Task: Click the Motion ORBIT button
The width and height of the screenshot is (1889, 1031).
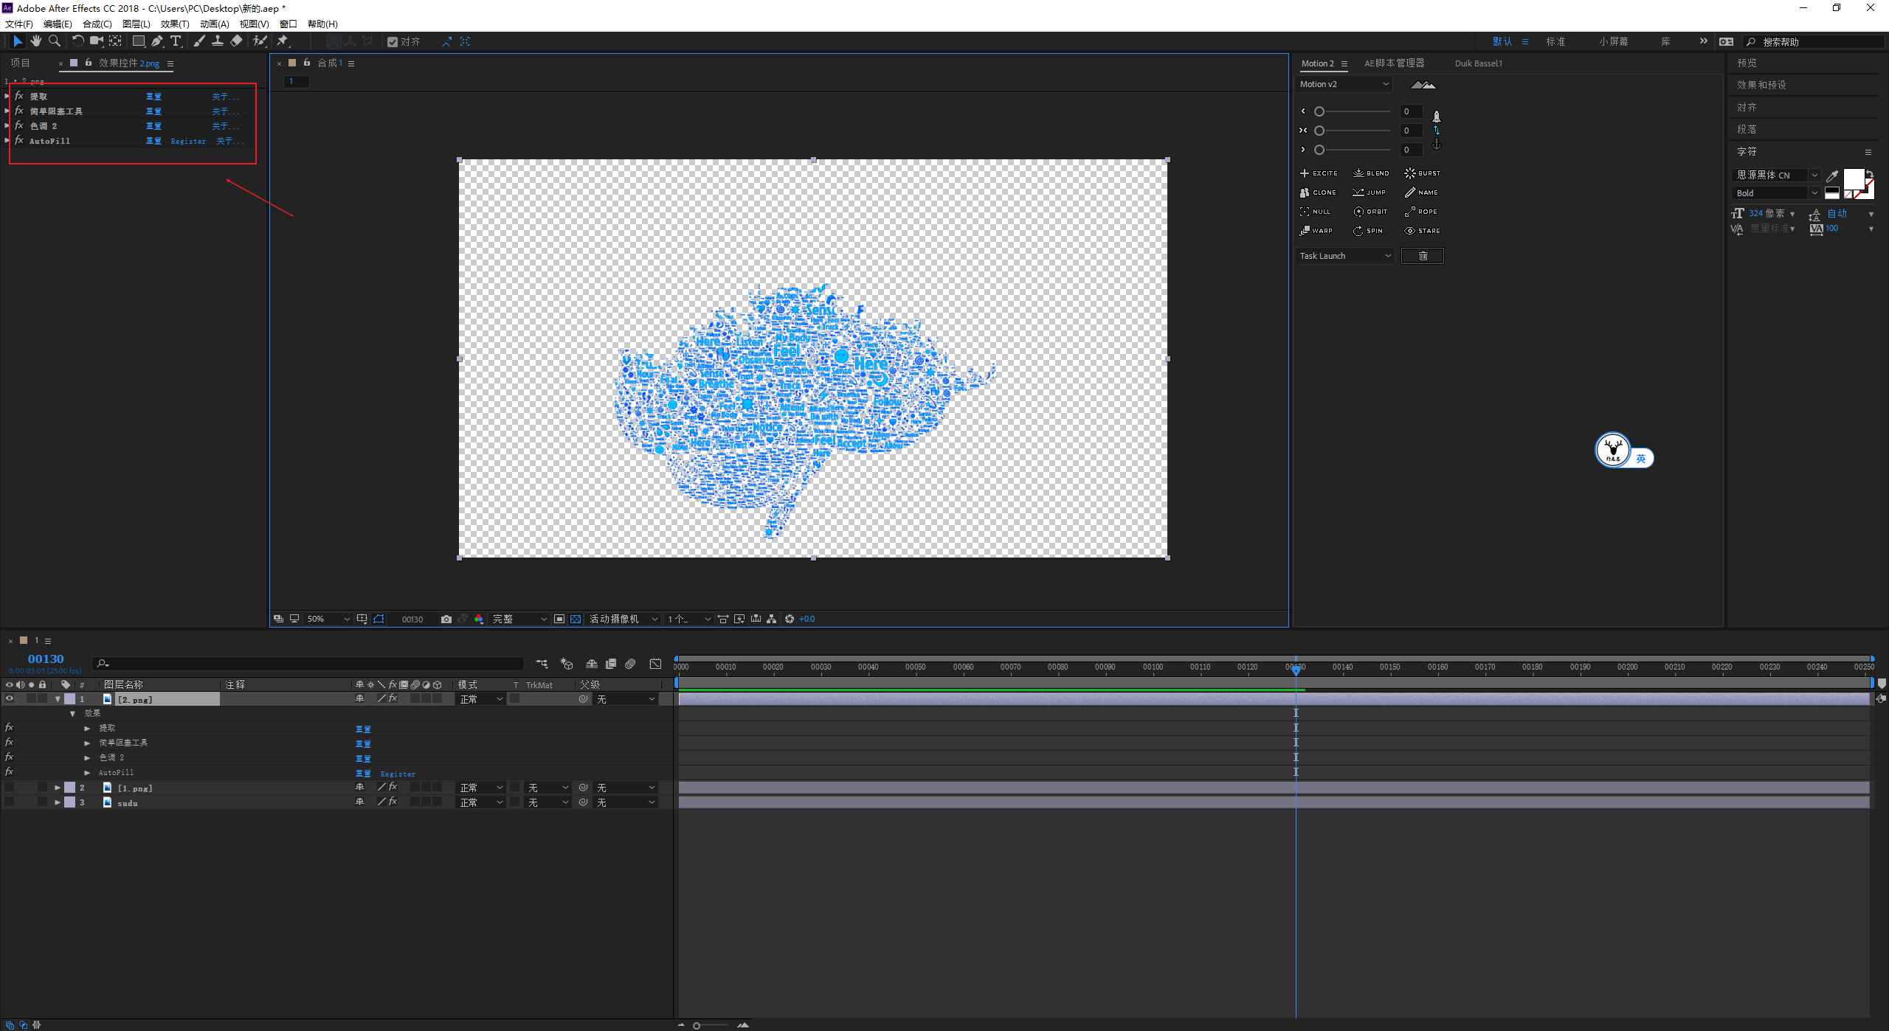Action: coord(1370,212)
